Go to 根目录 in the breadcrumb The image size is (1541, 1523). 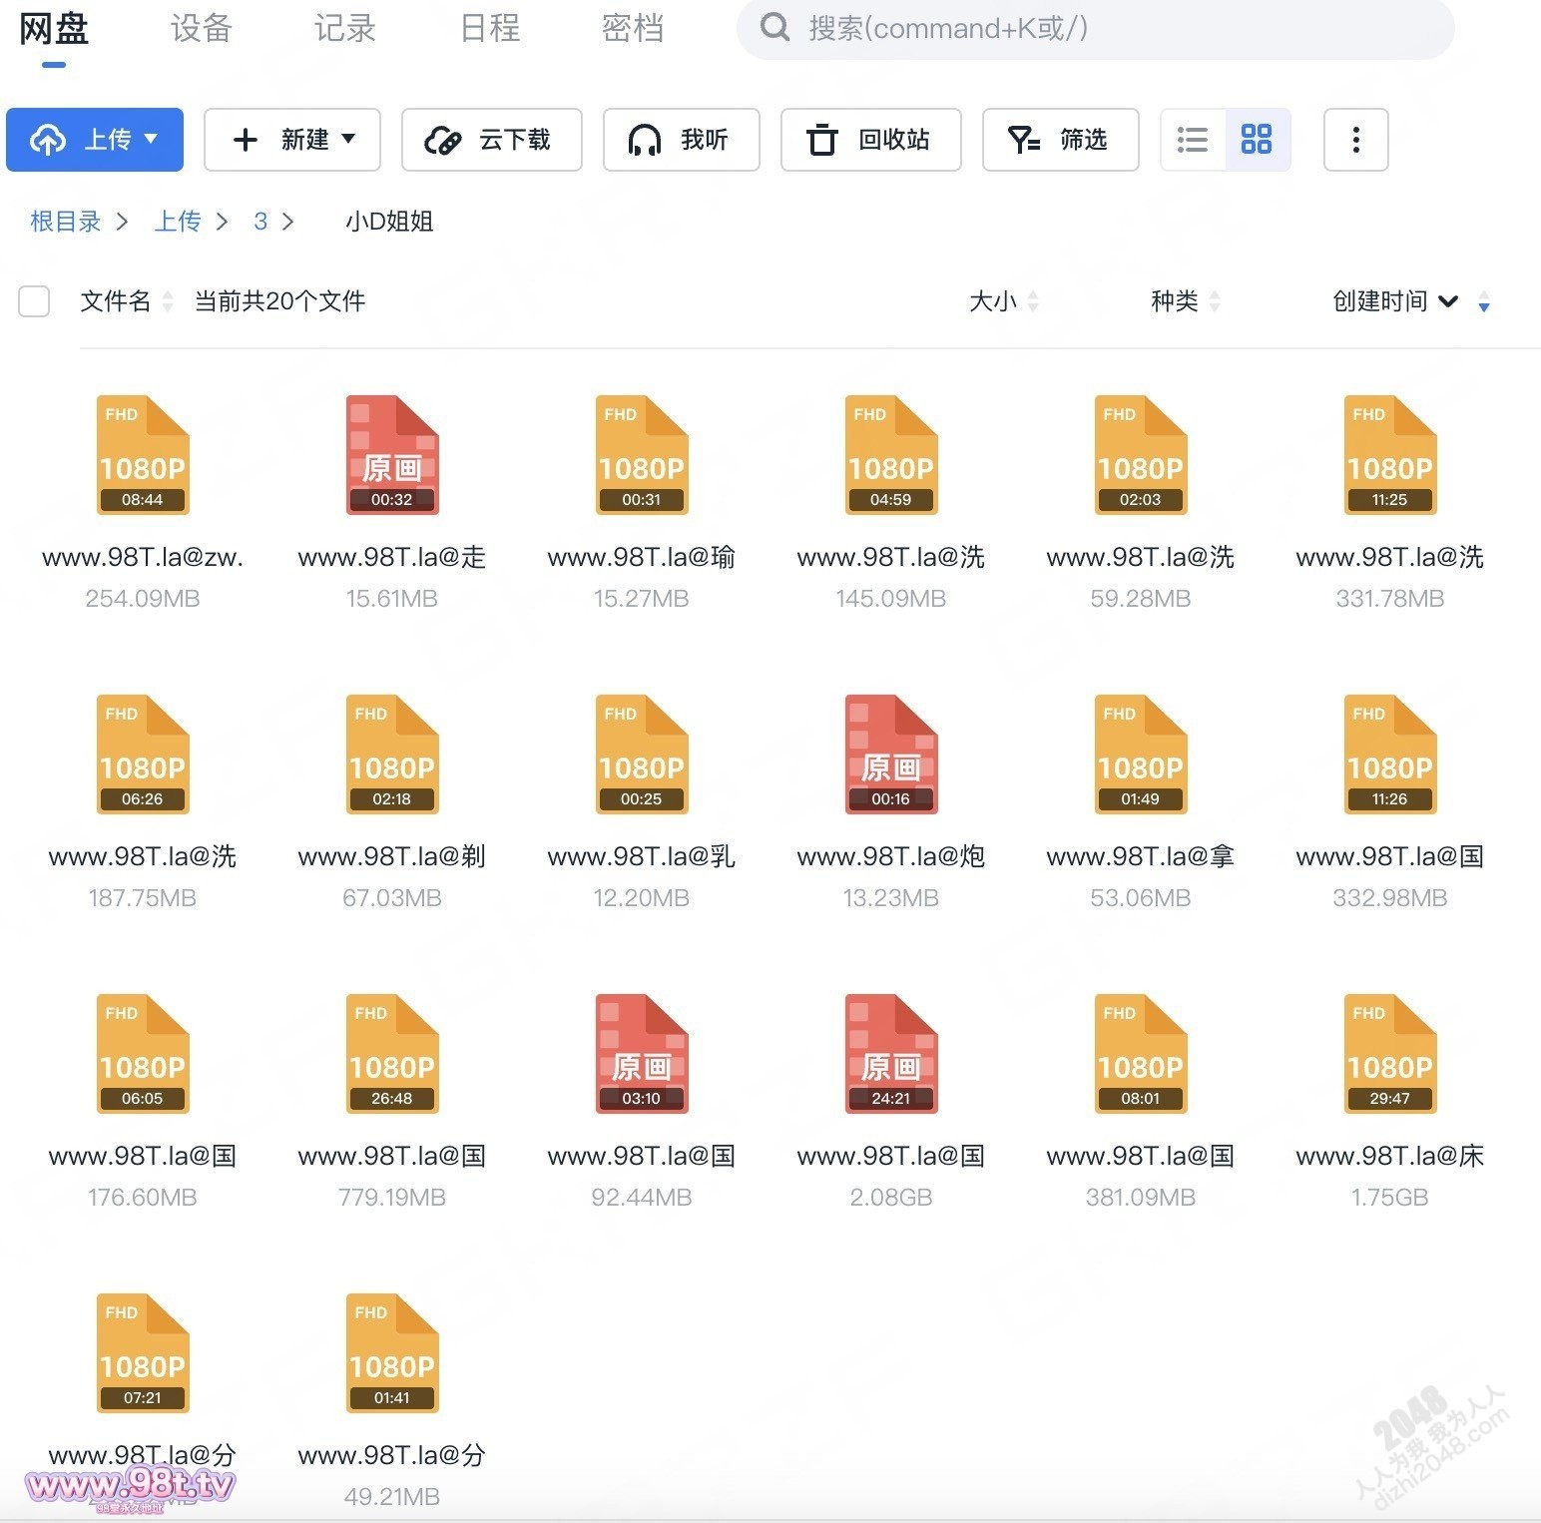[66, 222]
